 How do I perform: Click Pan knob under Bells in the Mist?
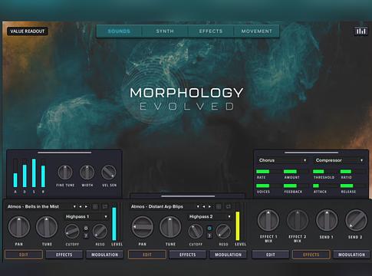(19, 227)
